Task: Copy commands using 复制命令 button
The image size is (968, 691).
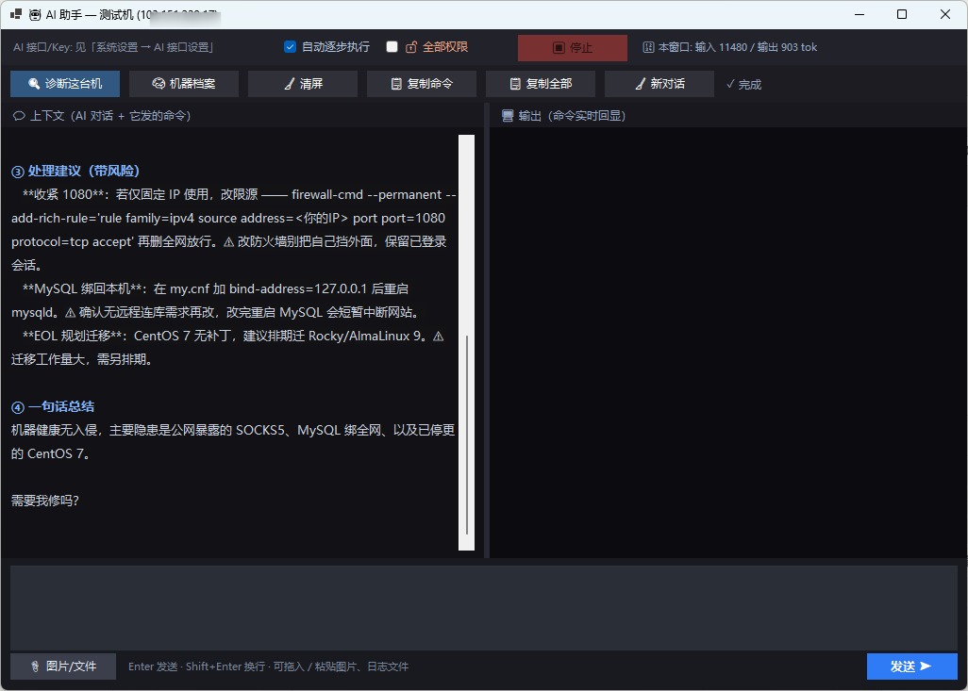Action: click(x=422, y=84)
